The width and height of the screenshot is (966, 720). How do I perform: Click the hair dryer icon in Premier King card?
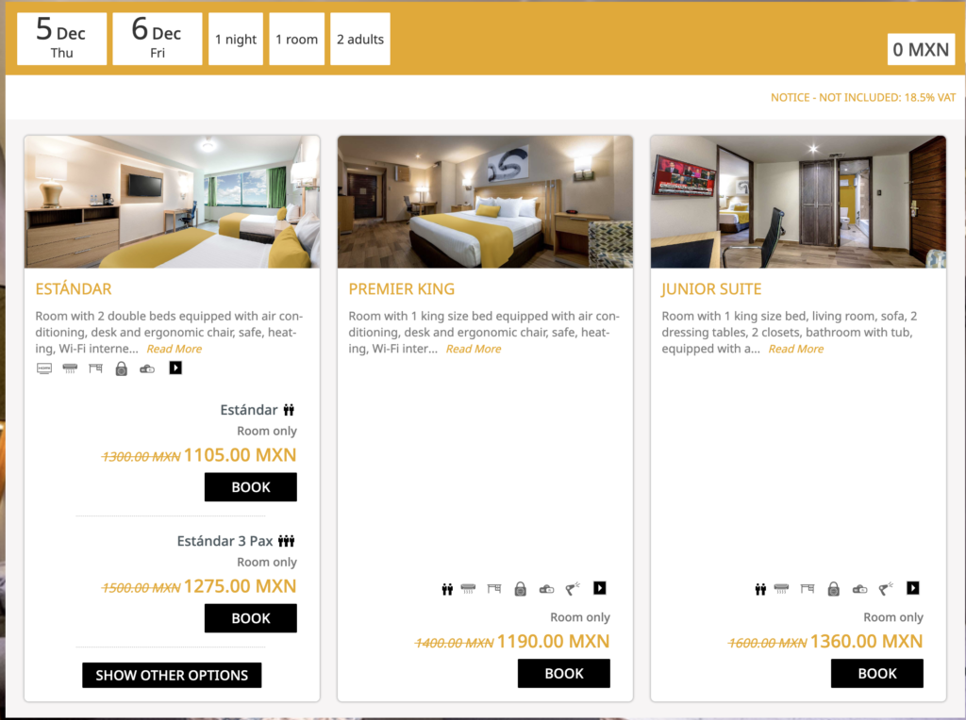[573, 589]
